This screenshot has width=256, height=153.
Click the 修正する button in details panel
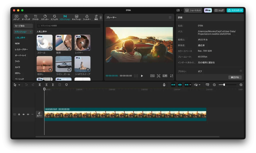235,77
